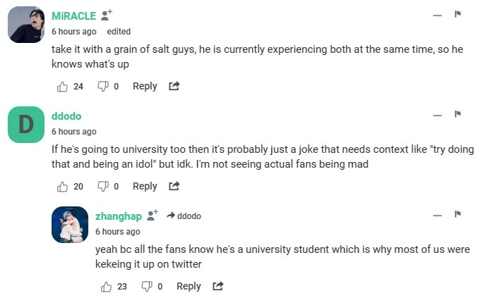The image size is (481, 298).
Task: Click ddodo's green avatar
Action: click(x=25, y=125)
